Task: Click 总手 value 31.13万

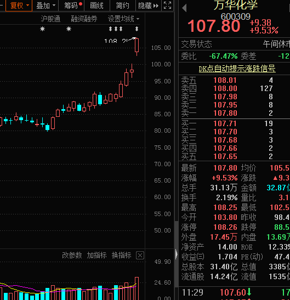Action: pyautogui.click(x=224, y=188)
